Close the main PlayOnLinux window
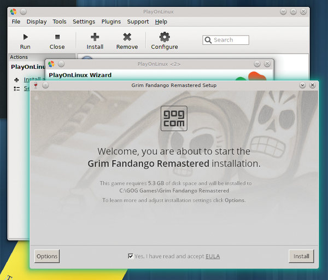 (303, 11)
